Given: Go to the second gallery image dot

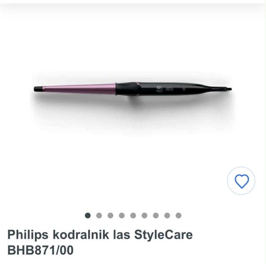Looking at the screenshot, I should tap(99, 215).
